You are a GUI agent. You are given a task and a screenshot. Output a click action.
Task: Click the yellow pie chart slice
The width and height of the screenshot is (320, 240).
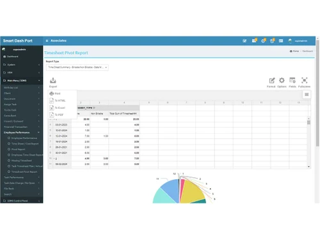192,192
